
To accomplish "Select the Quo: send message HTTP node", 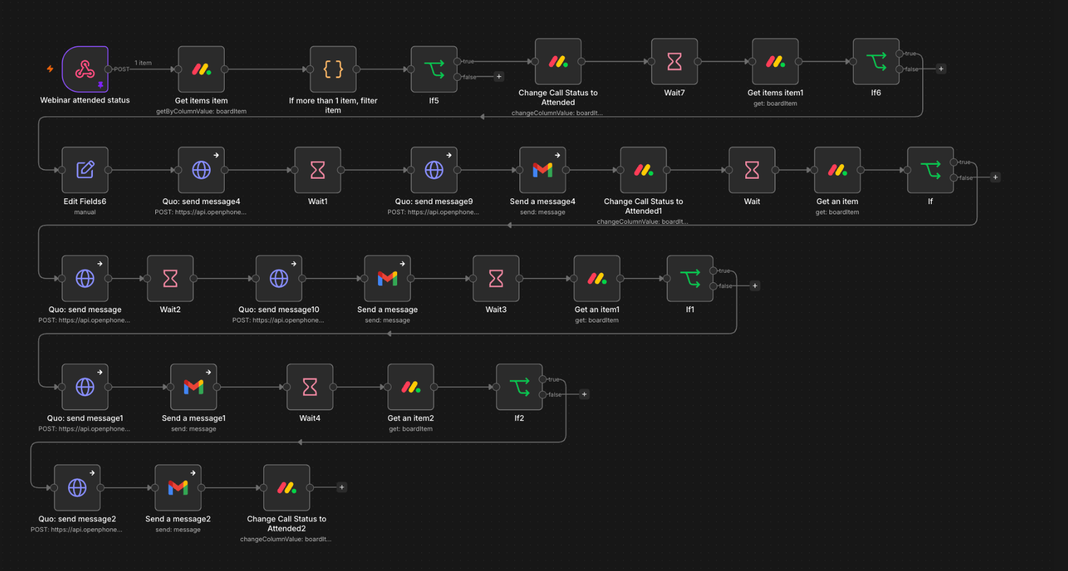I will [85, 279].
